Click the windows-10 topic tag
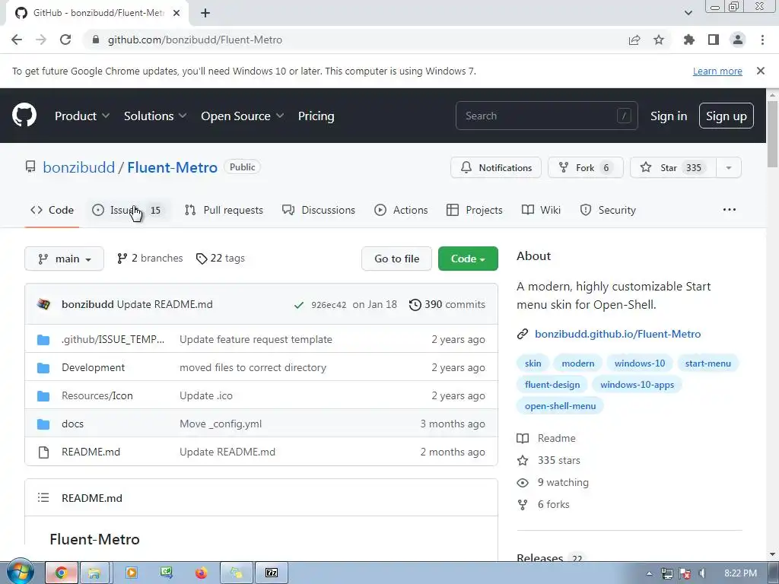 639,363
